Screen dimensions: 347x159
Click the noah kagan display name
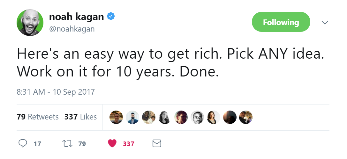(76, 17)
